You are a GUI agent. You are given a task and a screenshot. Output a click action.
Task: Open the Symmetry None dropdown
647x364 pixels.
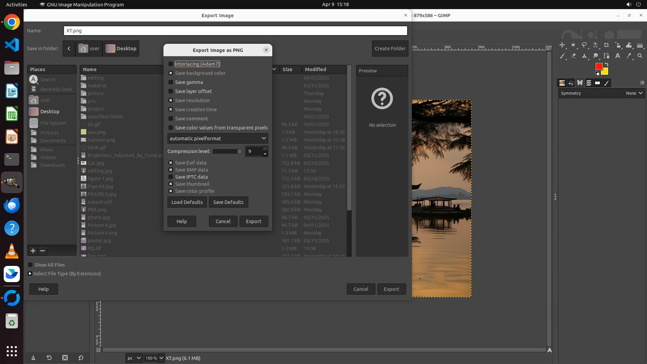point(635,93)
